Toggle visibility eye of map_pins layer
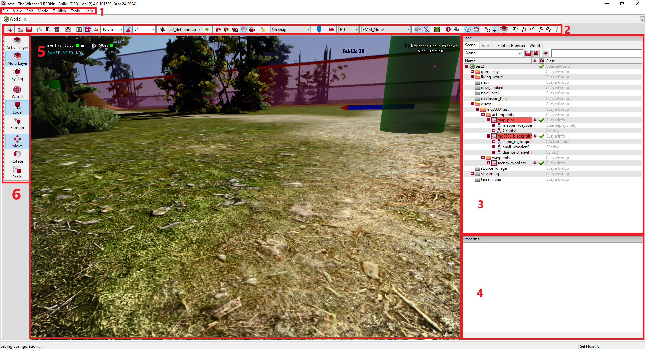The width and height of the screenshot is (645, 349). 535,120
